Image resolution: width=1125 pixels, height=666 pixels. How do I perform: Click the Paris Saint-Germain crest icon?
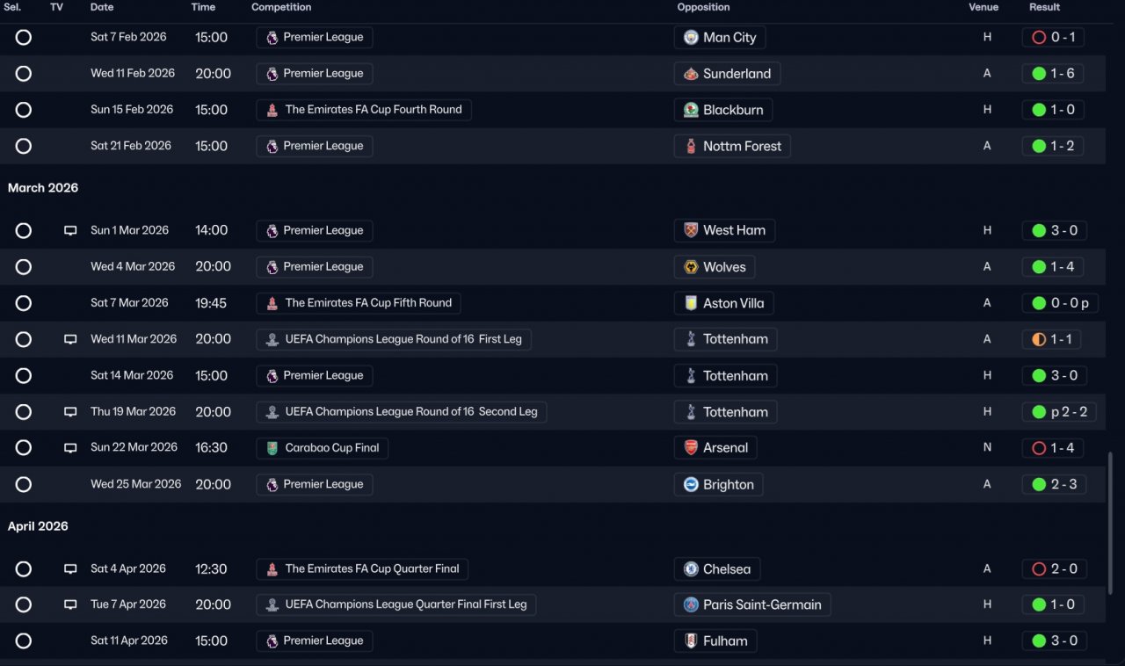point(691,604)
